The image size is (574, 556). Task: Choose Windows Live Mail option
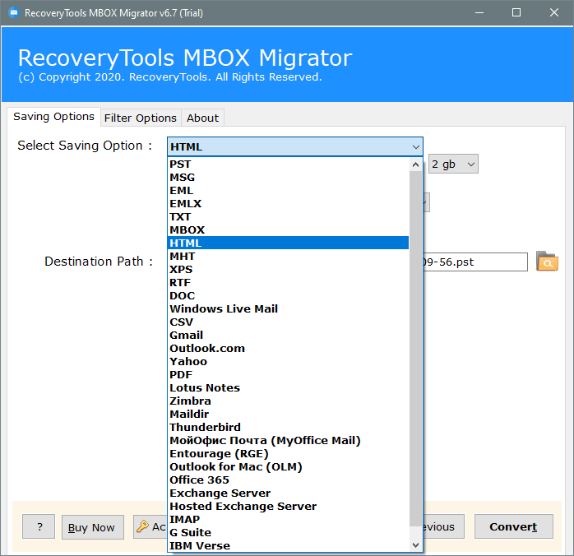pos(288,309)
